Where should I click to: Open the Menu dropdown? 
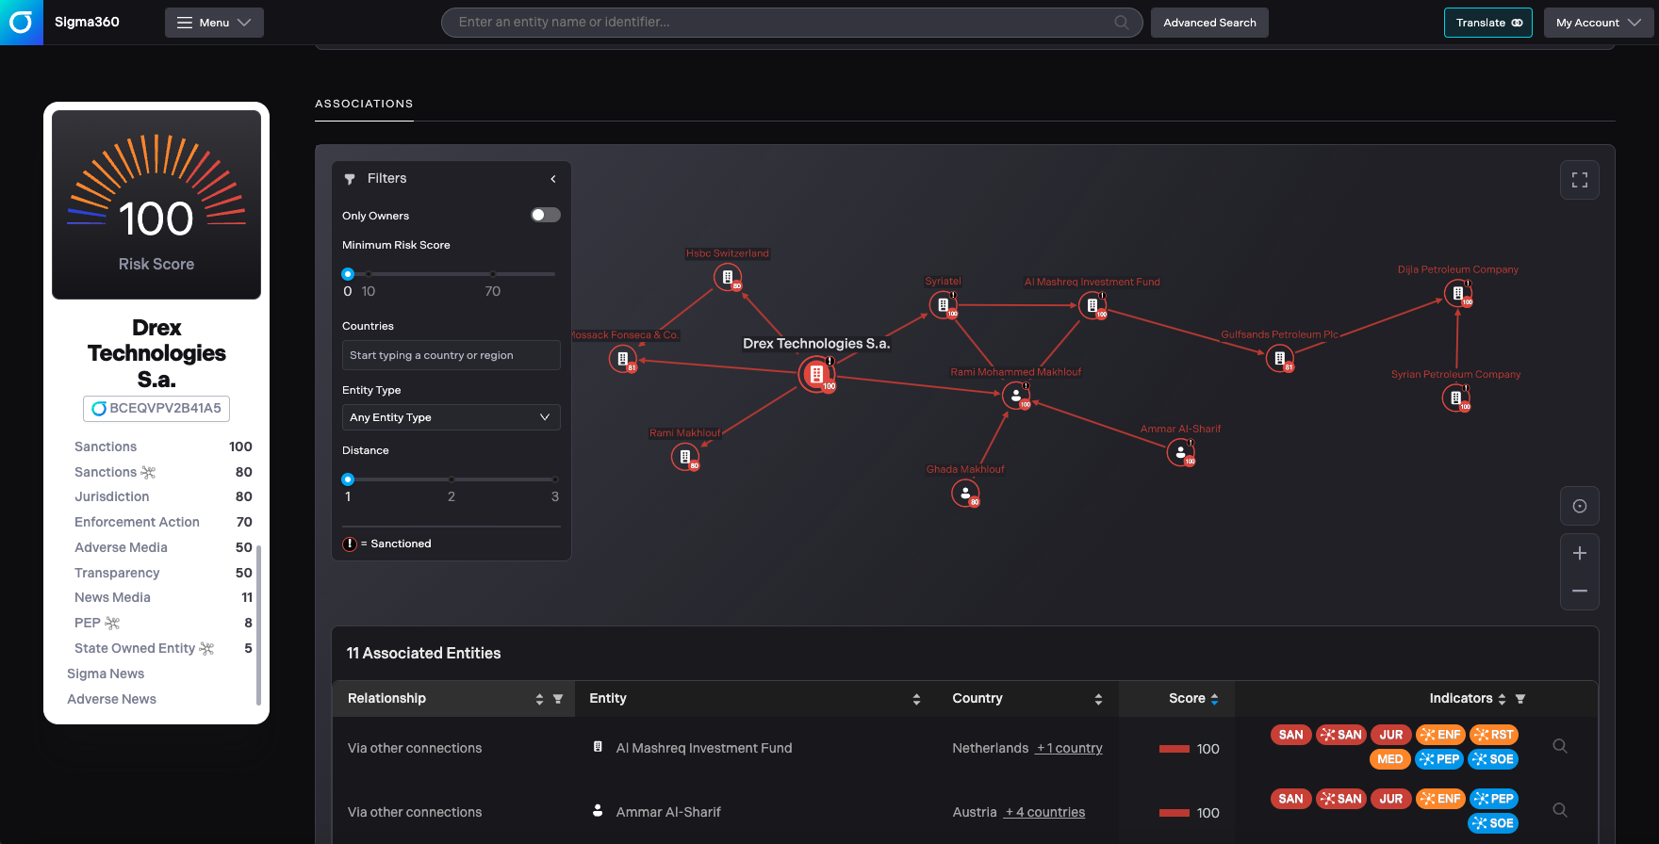pos(214,23)
